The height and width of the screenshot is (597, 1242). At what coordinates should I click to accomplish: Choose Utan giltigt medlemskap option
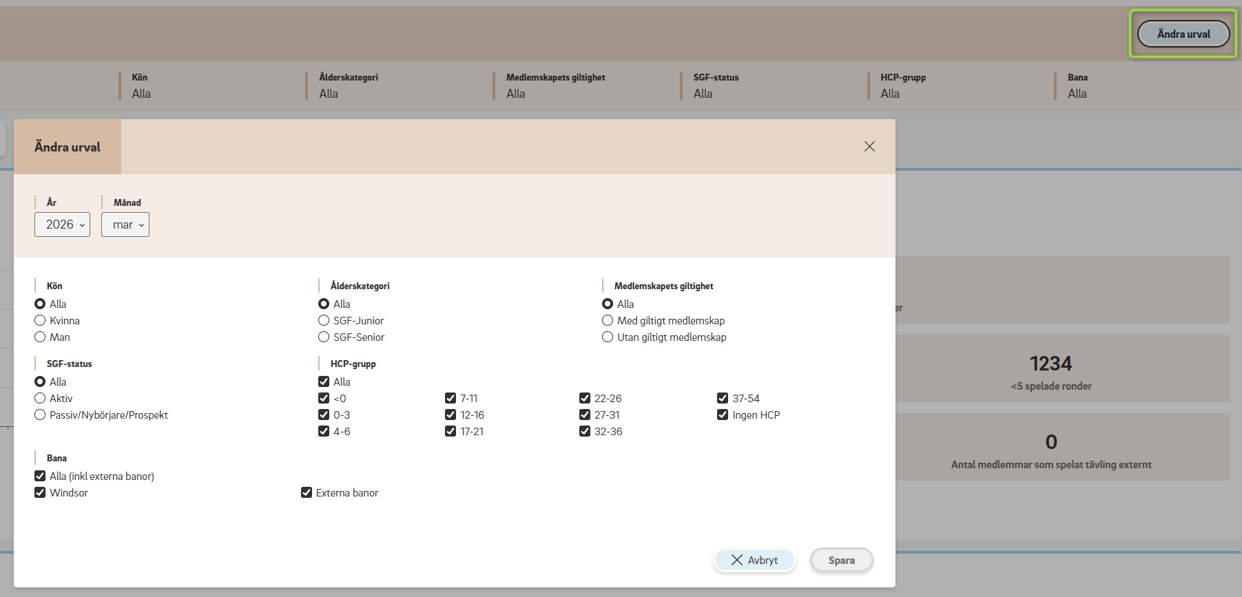tap(608, 337)
